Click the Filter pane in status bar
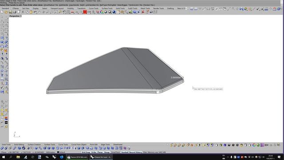The height and width of the screenshot is (160, 284). (145, 152)
